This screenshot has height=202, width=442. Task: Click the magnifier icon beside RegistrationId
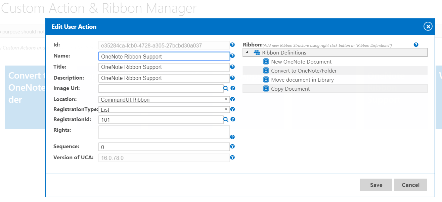[226, 119]
